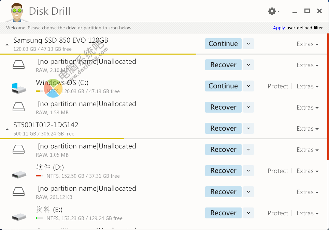Select the 资料 (E:) drive icon
The height and width of the screenshot is (230, 329).
(x=19, y=217)
